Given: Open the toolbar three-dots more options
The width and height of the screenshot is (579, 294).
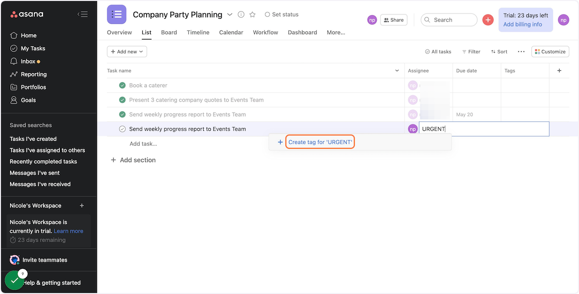Looking at the screenshot, I should pyautogui.click(x=521, y=51).
